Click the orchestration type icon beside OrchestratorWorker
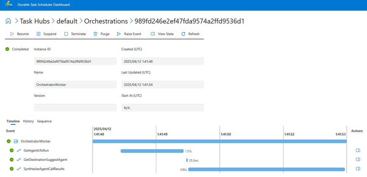This screenshot has height=177, width=367. pyautogui.click(x=16, y=141)
